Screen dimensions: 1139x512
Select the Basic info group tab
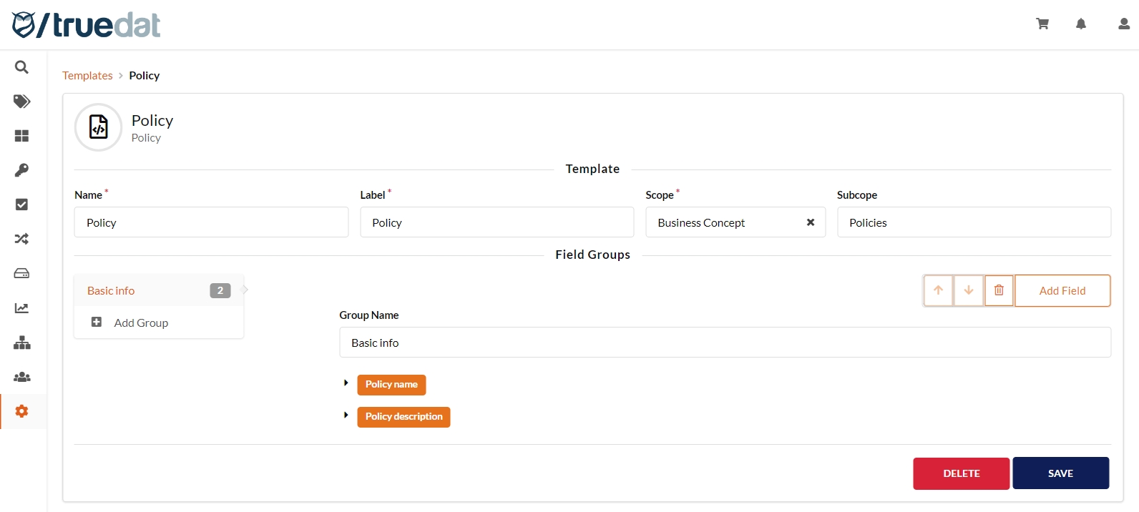[x=111, y=290]
